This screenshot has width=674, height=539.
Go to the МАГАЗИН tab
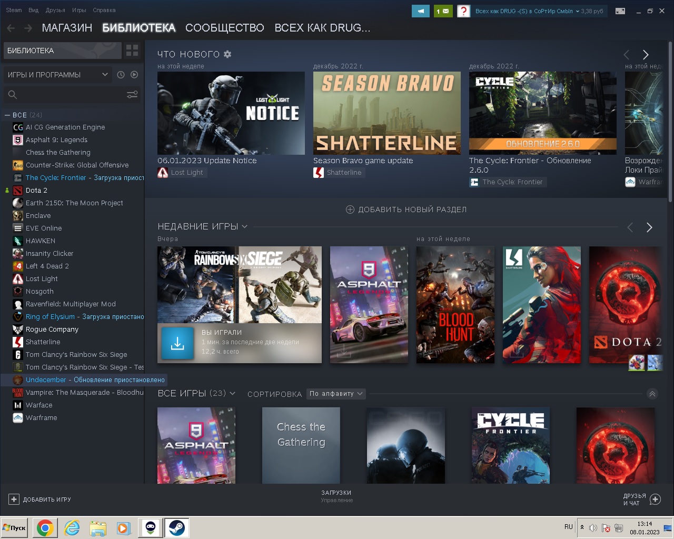point(67,28)
